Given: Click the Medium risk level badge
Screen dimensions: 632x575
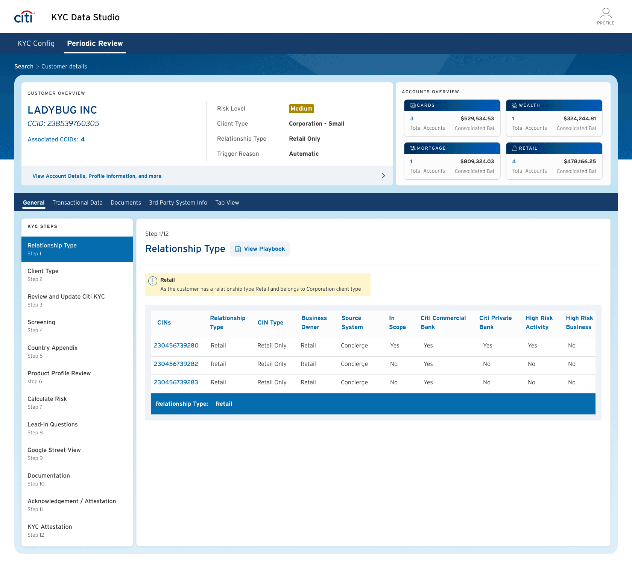Looking at the screenshot, I should click(301, 109).
